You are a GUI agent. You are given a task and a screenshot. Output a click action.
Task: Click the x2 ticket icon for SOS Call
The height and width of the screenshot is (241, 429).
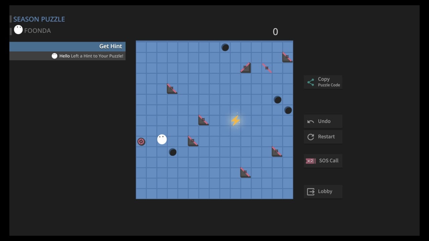pos(310,161)
